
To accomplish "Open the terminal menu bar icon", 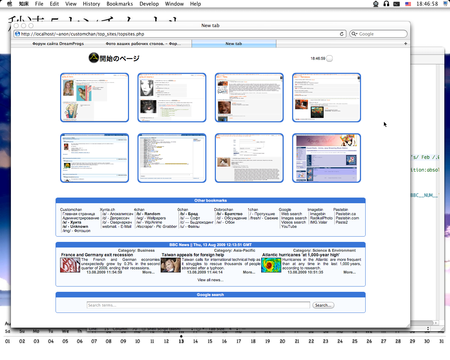I will point(397,4).
